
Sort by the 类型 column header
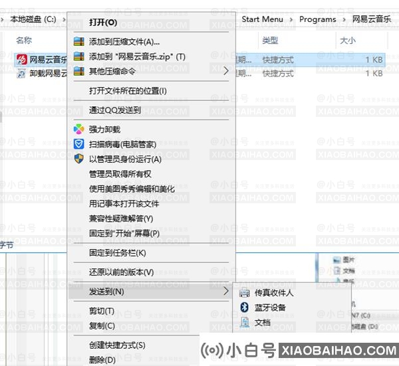(x=270, y=40)
